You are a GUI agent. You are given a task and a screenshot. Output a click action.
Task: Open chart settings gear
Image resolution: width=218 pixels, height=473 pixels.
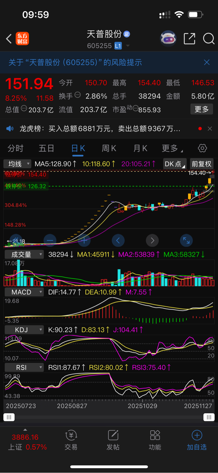(x=202, y=148)
